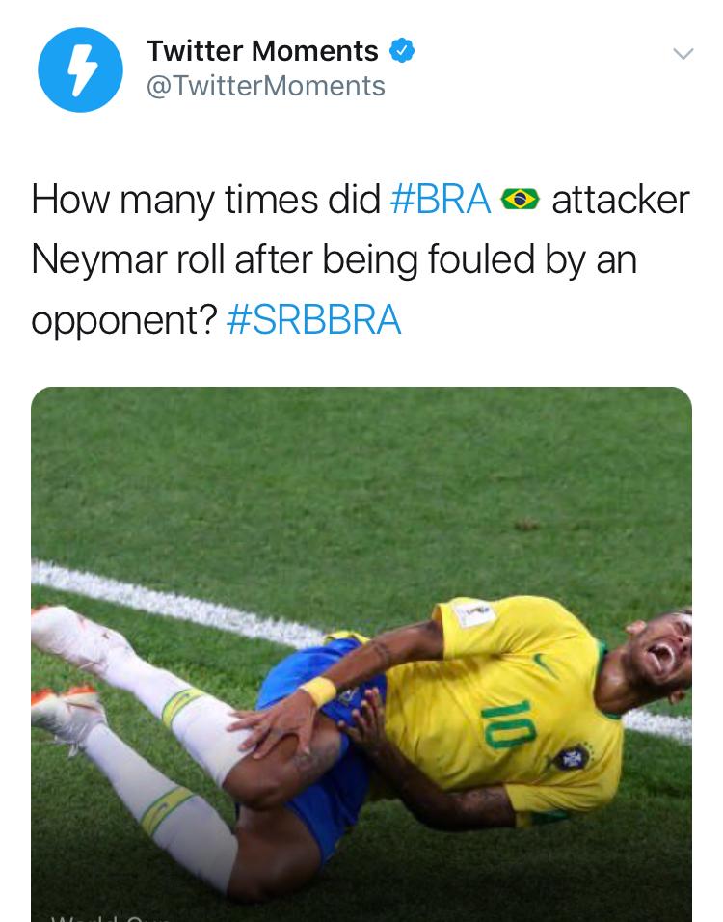Expand the tweet options chevron
This screenshot has height=922, width=723.
683,54
